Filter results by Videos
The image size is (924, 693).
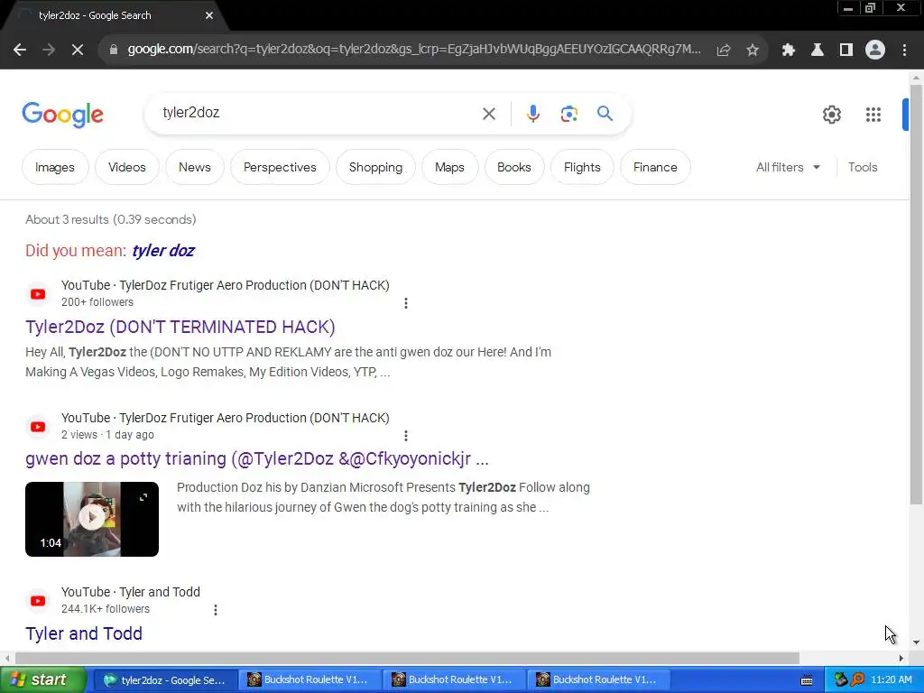click(126, 167)
